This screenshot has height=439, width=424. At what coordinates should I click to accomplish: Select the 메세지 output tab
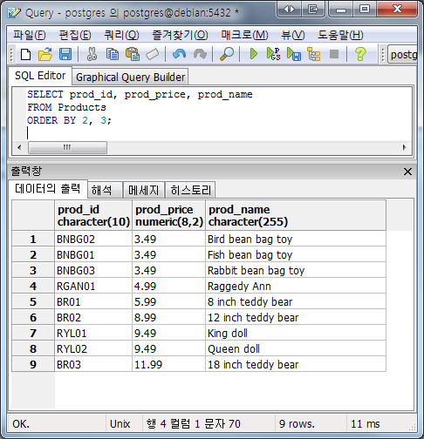coord(144,190)
